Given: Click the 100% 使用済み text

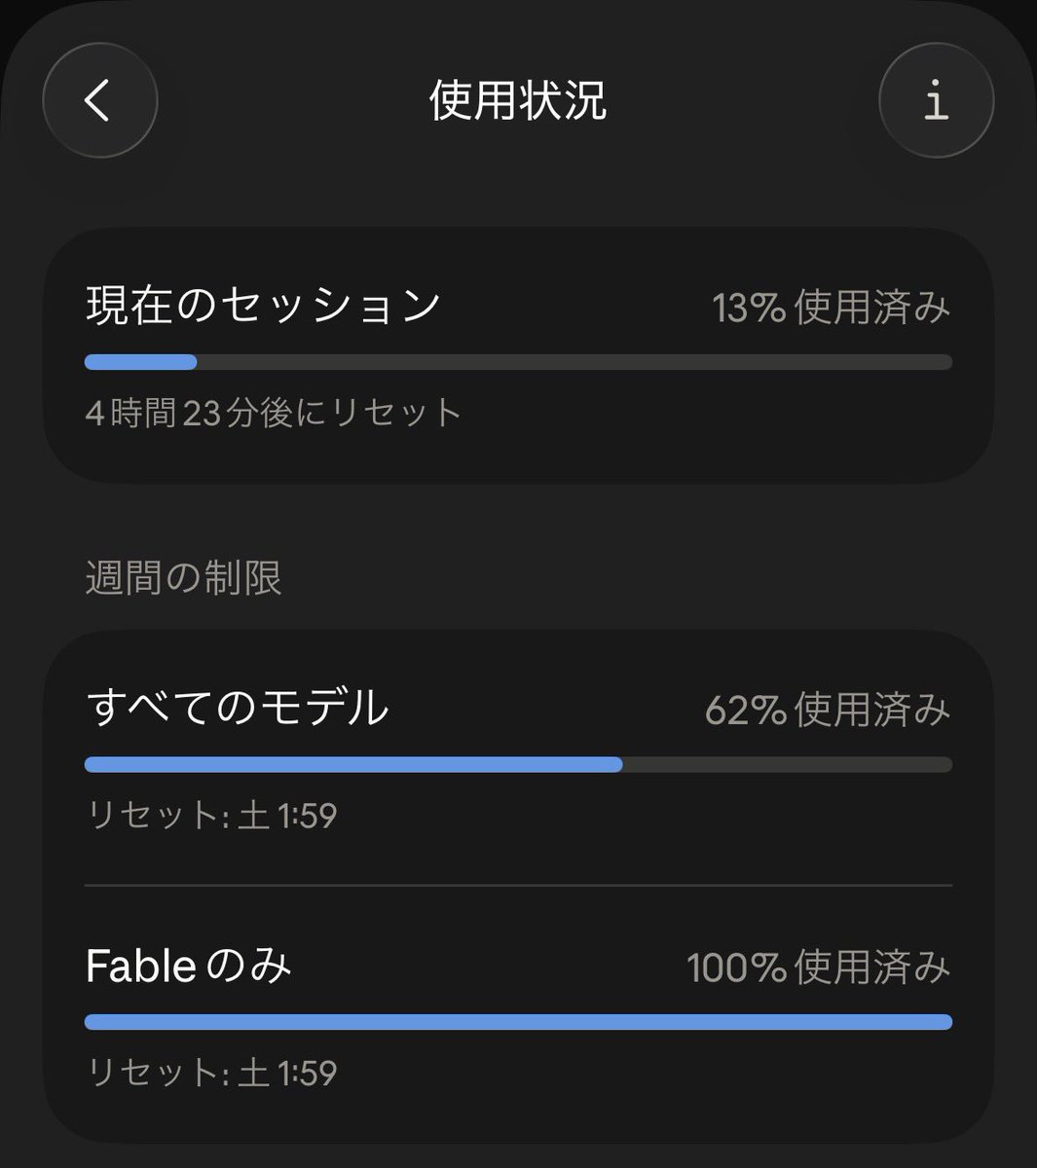Looking at the screenshot, I should point(819,967).
